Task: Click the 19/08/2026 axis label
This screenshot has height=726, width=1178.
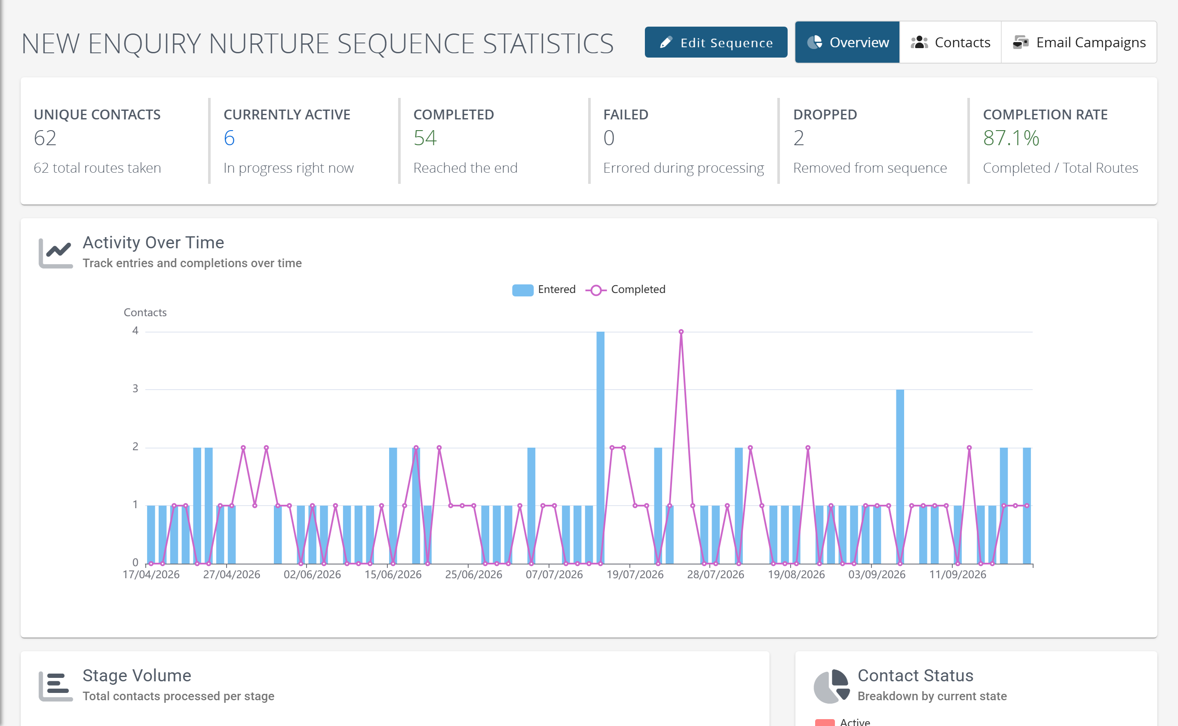Action: tap(797, 575)
